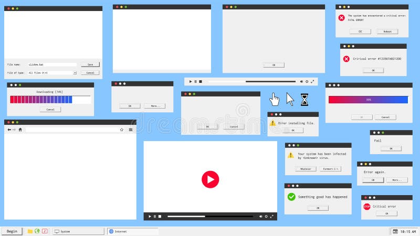Click the big red play button
Screen dimensions: 420x236
click(x=211, y=179)
